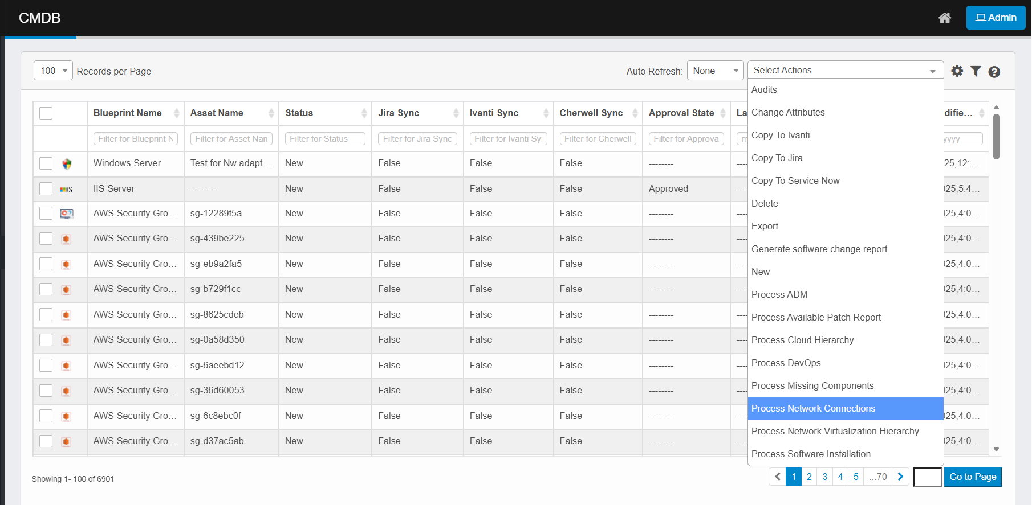Check the Windows Server row checkbox

46,164
